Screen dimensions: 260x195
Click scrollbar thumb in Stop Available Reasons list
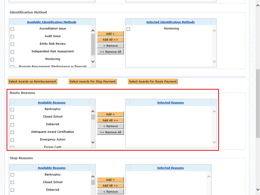pyautogui.click(x=93, y=182)
